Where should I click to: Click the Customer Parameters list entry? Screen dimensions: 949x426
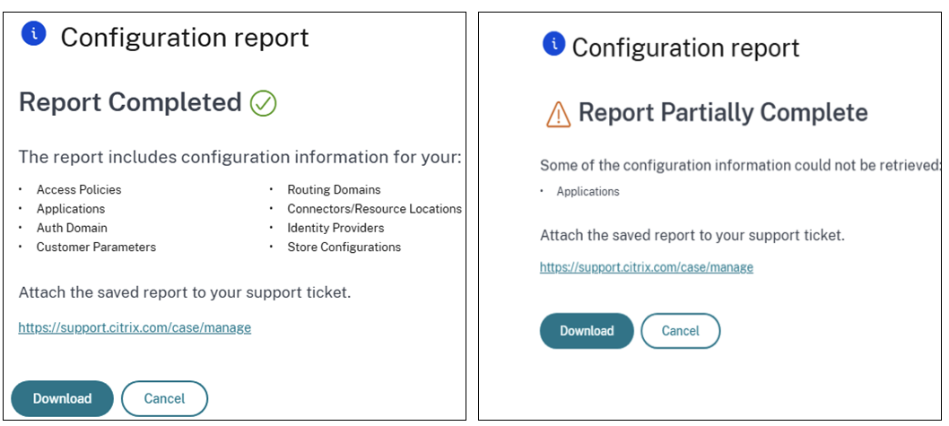pyautogui.click(x=96, y=247)
